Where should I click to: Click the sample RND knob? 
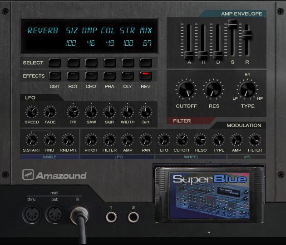pos(50,140)
